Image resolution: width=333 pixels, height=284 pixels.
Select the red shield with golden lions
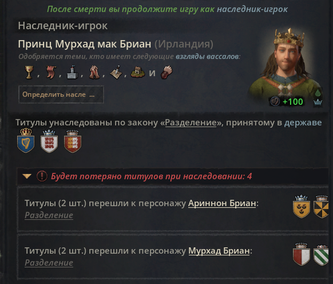click(x=73, y=141)
